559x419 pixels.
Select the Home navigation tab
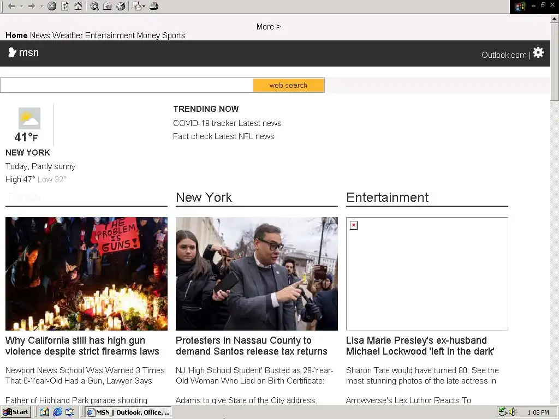16,35
